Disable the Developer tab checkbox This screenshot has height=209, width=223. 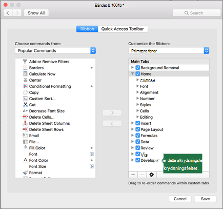(x=137, y=160)
